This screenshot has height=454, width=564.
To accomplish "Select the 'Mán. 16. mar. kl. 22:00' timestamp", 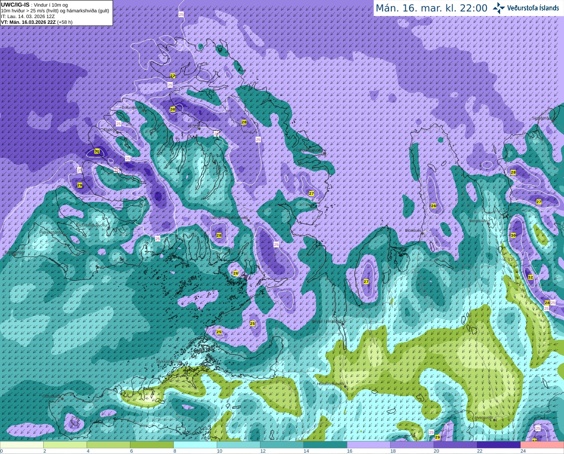I will pyautogui.click(x=431, y=8).
